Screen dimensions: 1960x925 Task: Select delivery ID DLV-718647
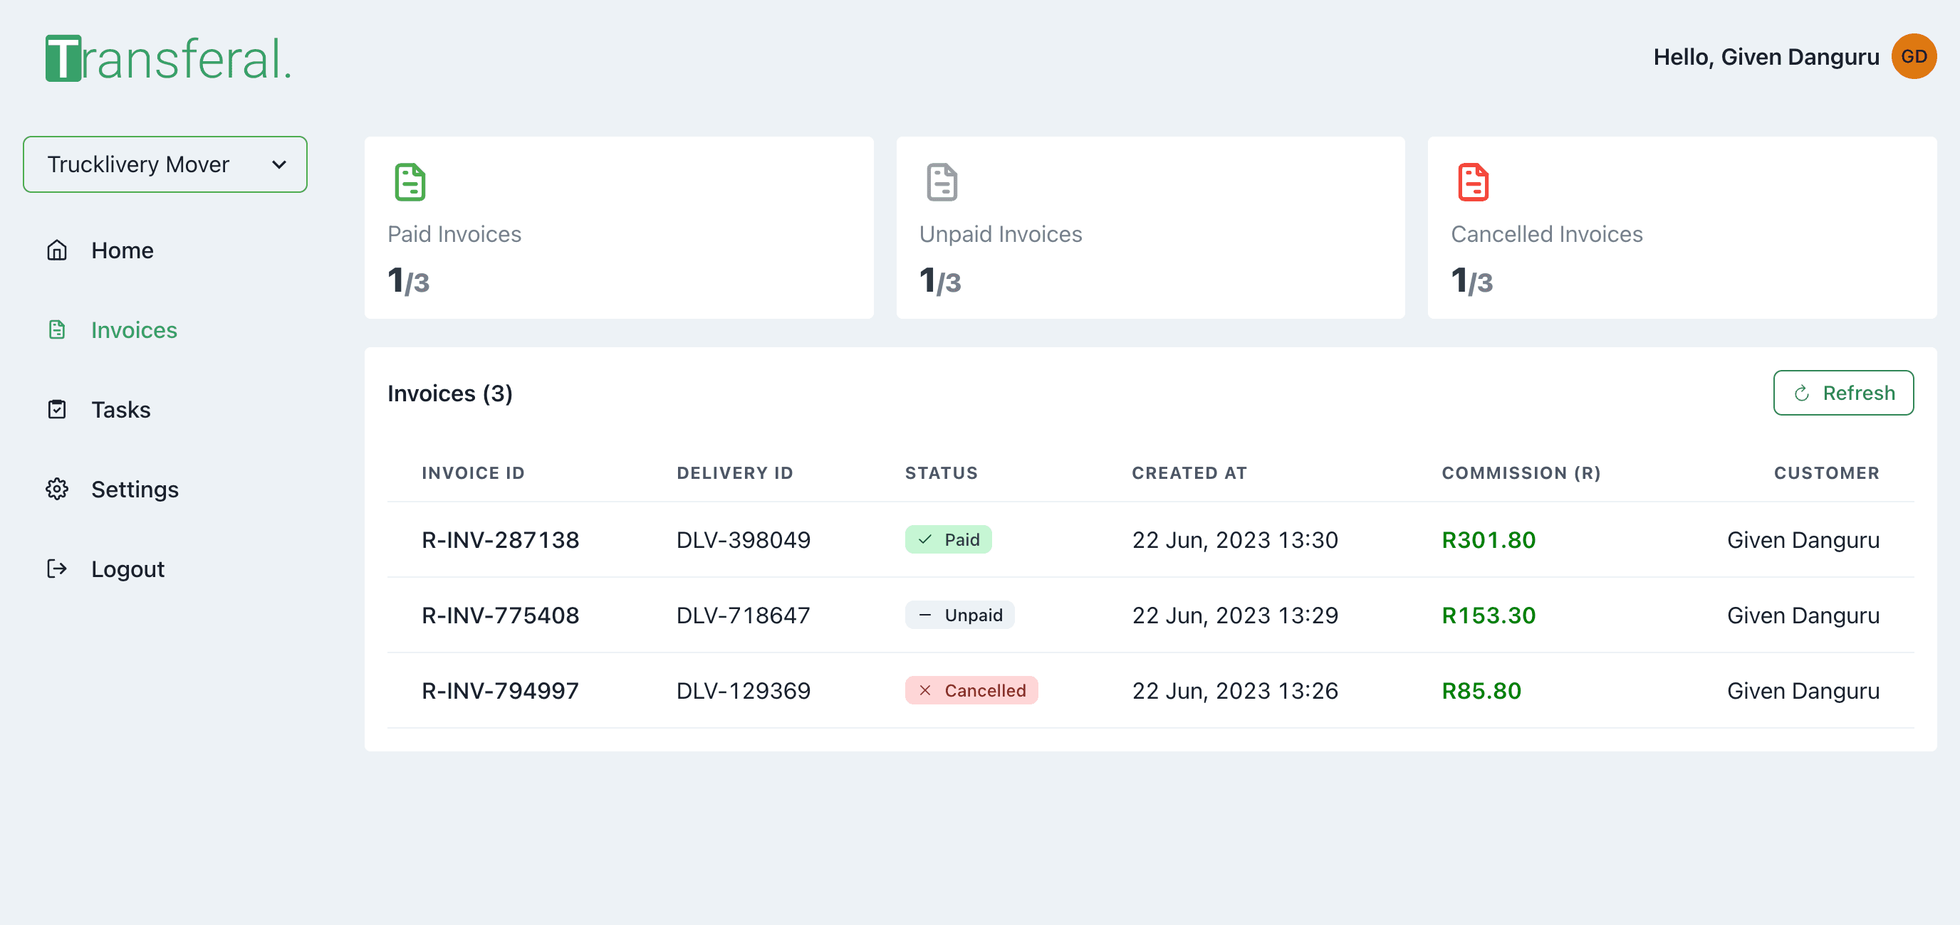point(743,615)
